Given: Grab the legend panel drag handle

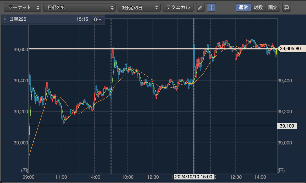Looking at the screenshot, I should 5,19.
